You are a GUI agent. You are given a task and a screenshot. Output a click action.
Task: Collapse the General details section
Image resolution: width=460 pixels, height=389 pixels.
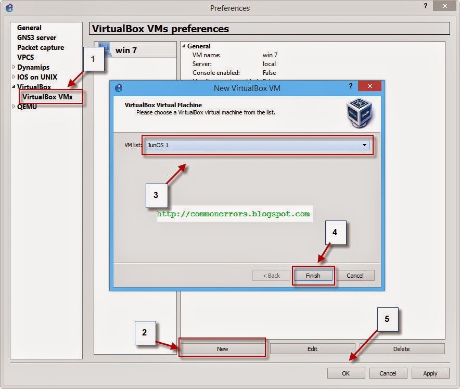click(184, 46)
